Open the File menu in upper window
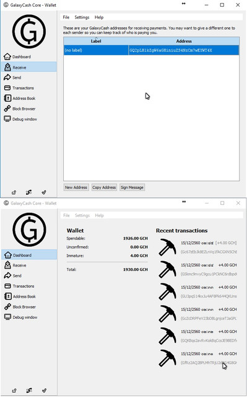The width and height of the screenshot is (247, 397). click(x=66, y=17)
